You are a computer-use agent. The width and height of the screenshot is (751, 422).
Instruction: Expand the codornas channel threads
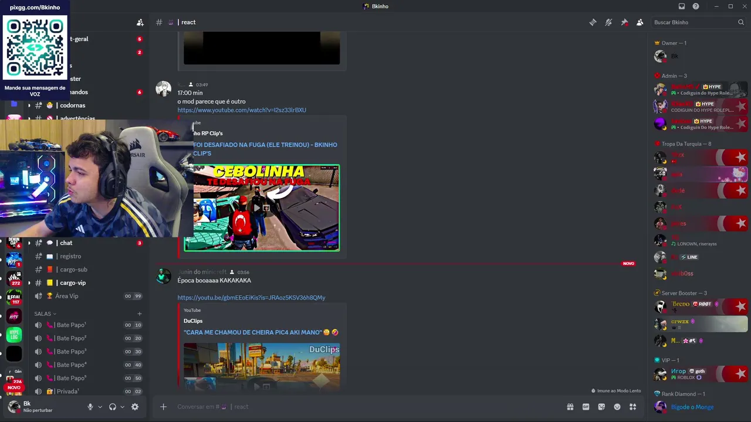[29, 105]
